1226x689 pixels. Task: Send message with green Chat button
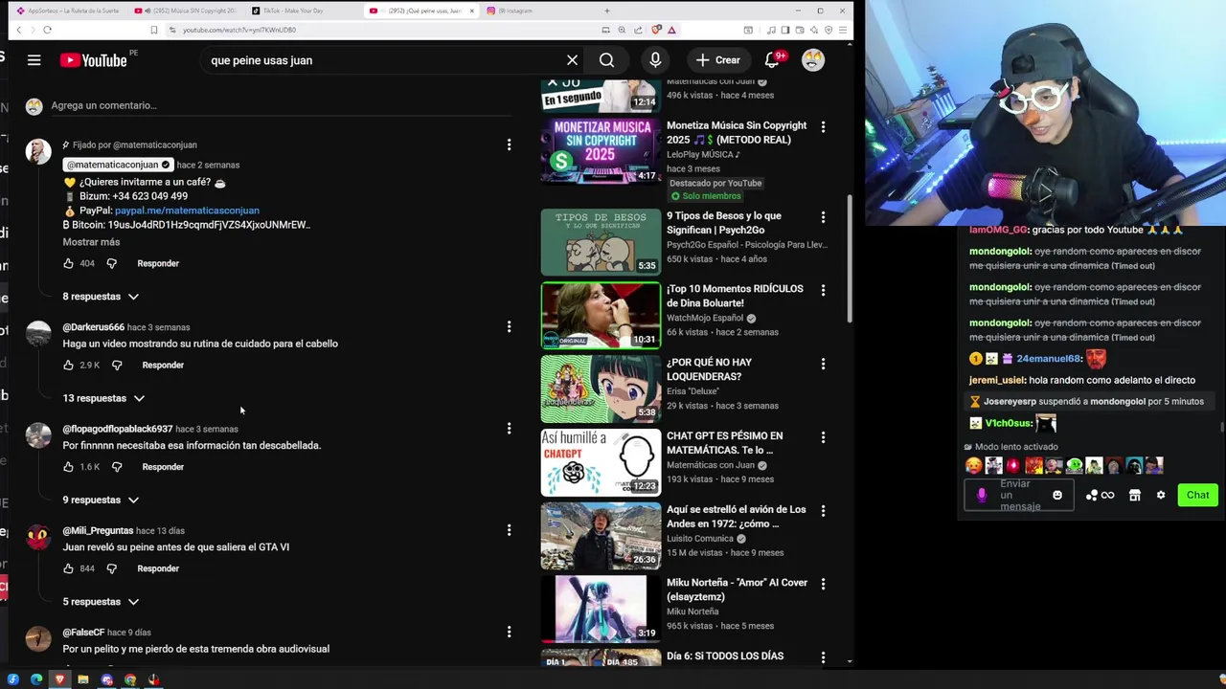coord(1198,495)
